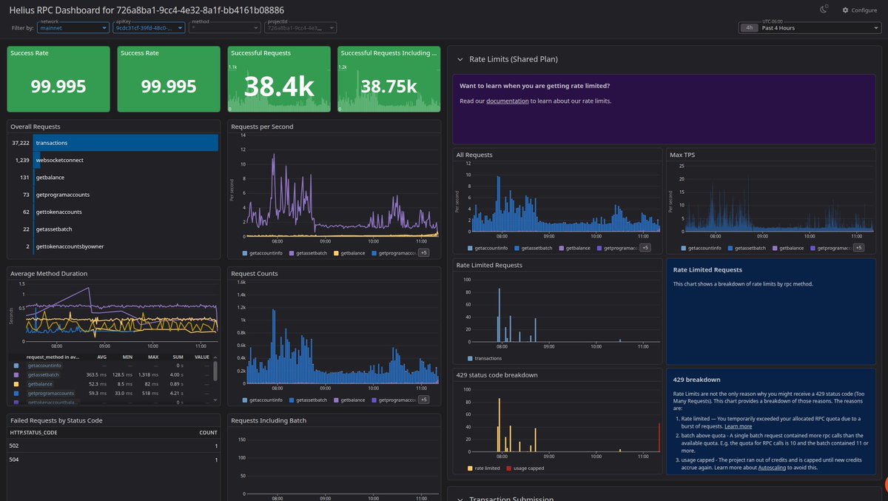Image resolution: width=888 pixels, height=501 pixels.
Task: Select gettokenaccounts row in Overall Requests
Action: coord(114,212)
